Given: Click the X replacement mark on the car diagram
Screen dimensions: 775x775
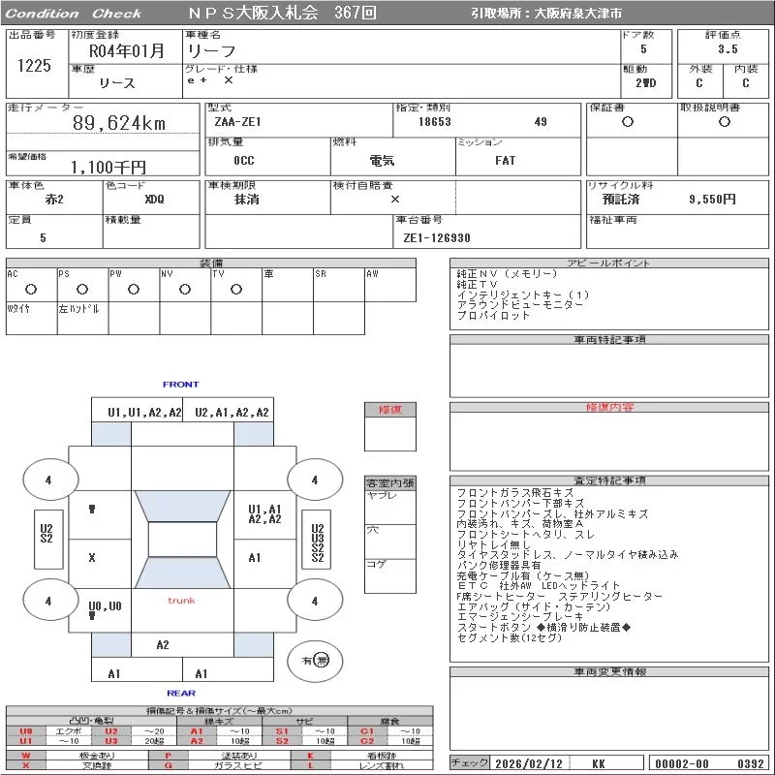Looking at the screenshot, I should click(92, 558).
